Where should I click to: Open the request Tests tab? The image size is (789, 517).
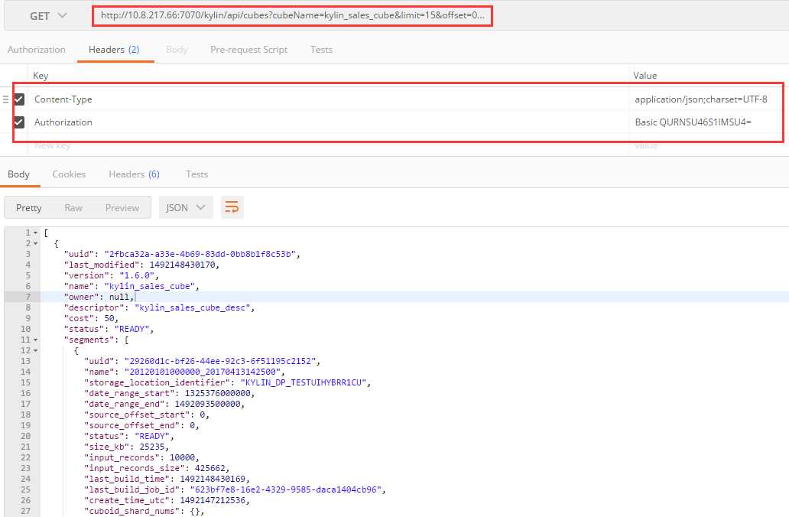pyautogui.click(x=321, y=50)
